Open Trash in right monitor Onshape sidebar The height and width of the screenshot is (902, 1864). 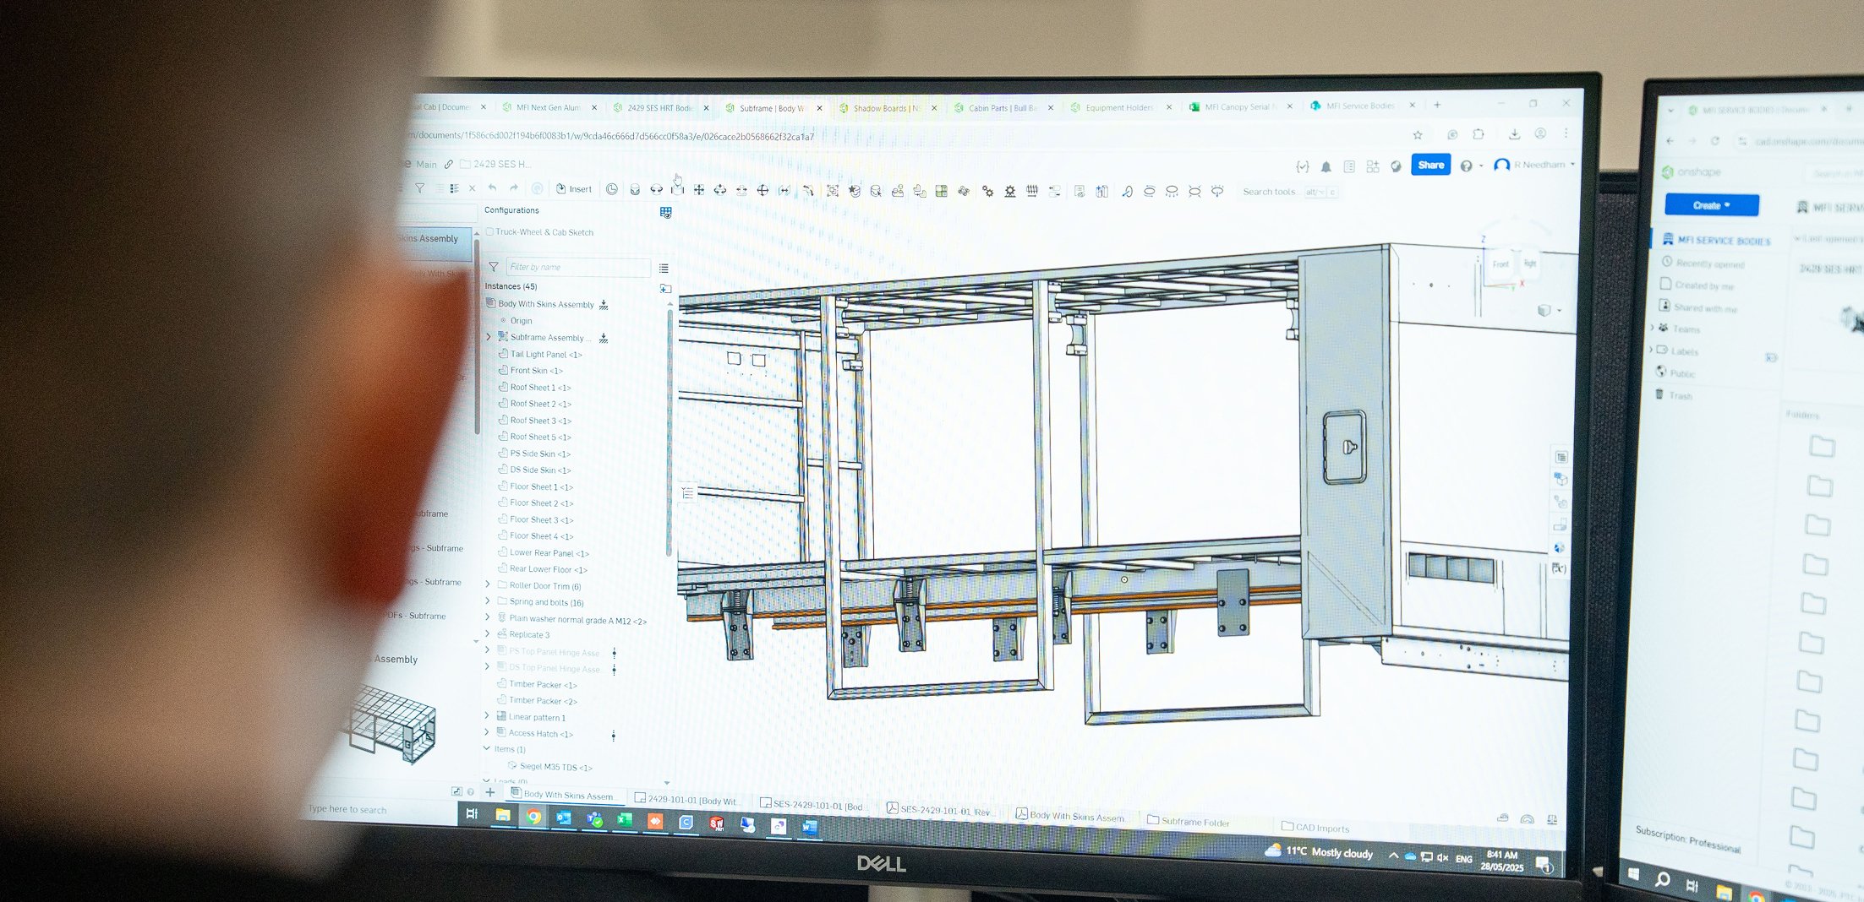pos(1674,395)
